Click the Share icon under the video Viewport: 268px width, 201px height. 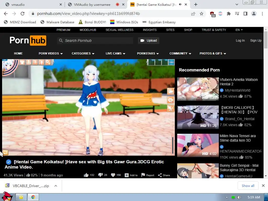tap(160, 175)
